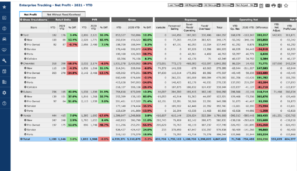Open the Net Adjust - GL dropdown
This screenshot has width=297, height=171.
[x=246, y=5]
